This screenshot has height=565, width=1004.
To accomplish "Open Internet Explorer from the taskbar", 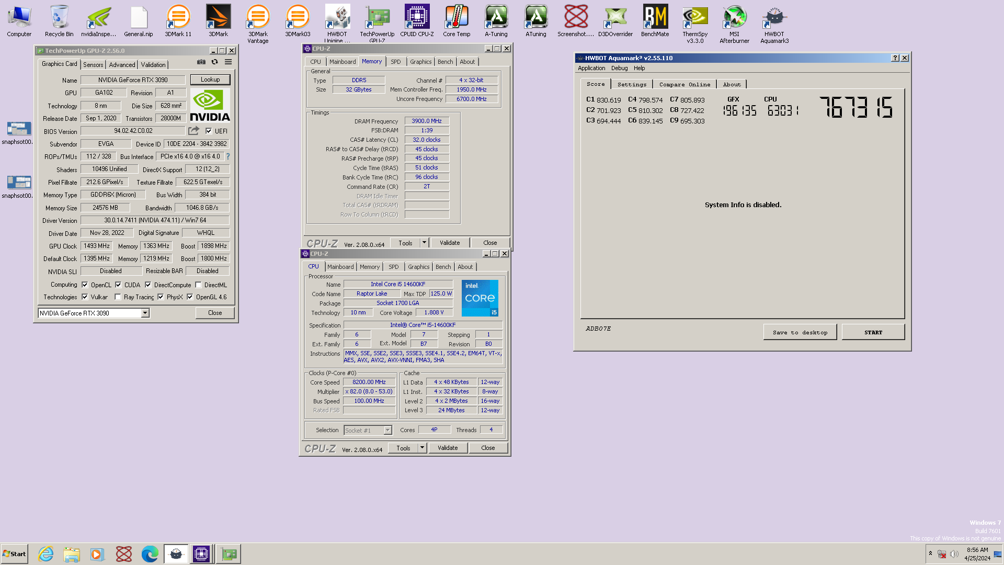I will (46, 553).
